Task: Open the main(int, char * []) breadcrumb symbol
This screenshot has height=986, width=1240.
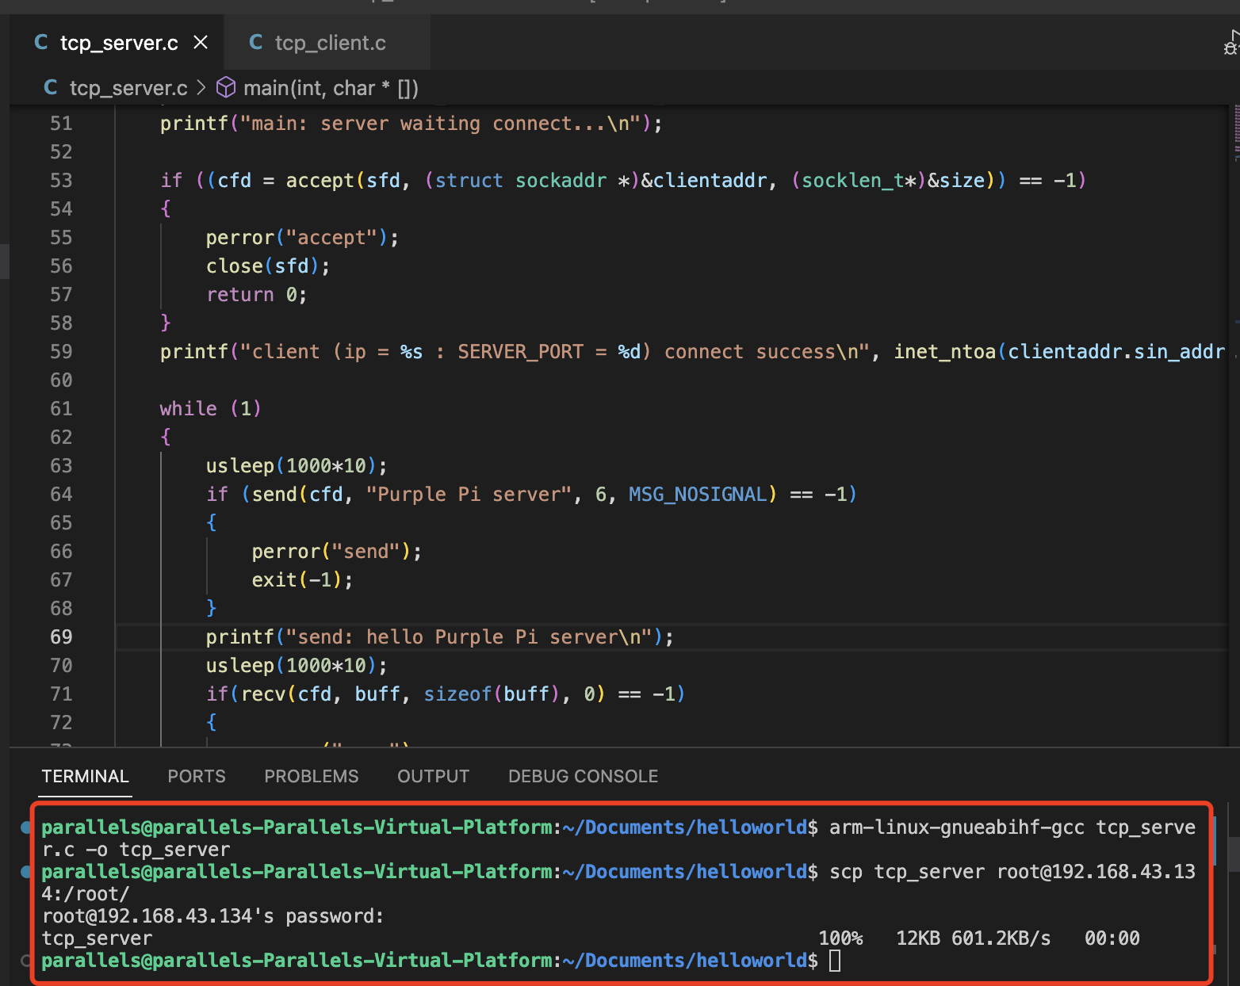Action: (x=331, y=88)
